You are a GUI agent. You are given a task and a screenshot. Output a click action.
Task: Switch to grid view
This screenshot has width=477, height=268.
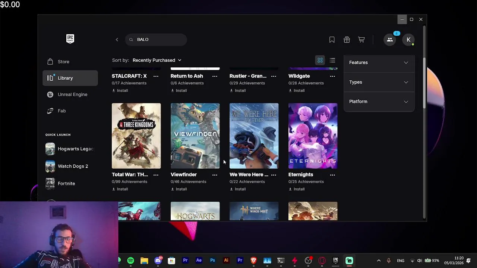[x=320, y=60]
